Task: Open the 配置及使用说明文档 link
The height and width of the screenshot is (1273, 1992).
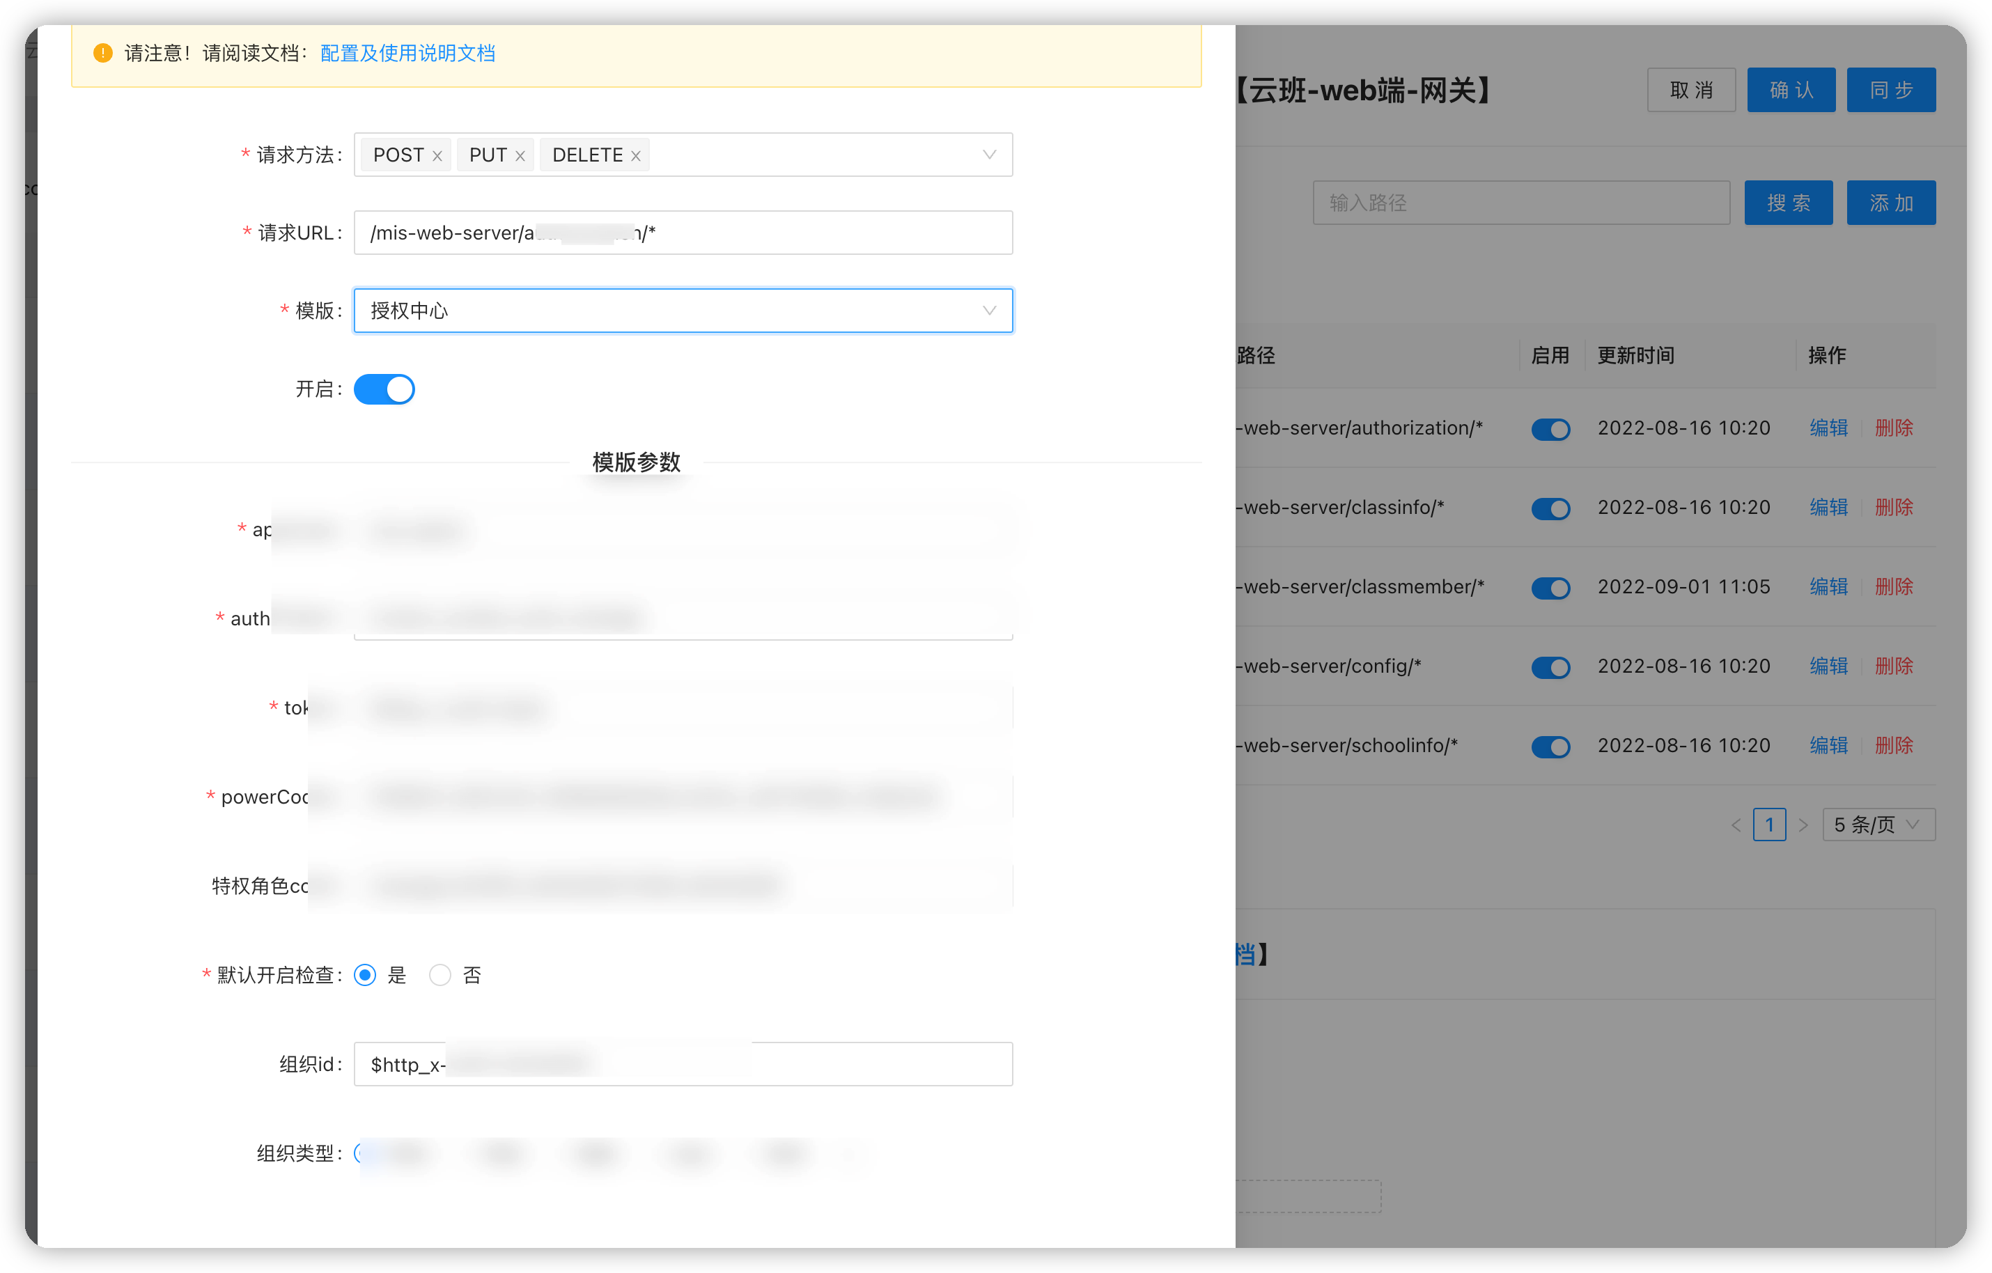Action: click(x=407, y=53)
